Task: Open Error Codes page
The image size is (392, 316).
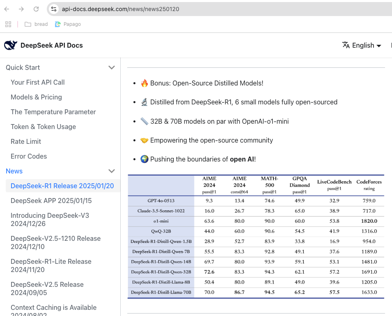Action: (x=29, y=156)
